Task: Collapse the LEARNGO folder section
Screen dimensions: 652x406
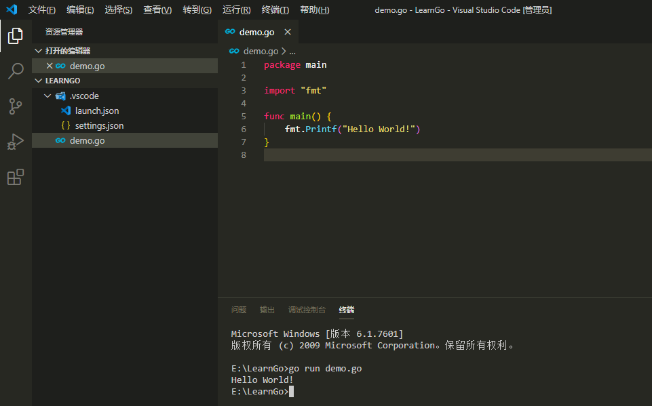Action: (38, 81)
